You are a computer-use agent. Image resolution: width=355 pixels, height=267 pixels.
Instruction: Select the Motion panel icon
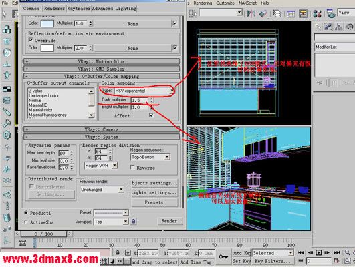pyautogui.click(x=350, y=27)
